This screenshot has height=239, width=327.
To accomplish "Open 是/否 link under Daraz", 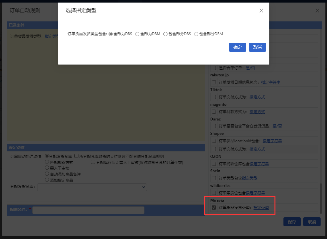I will tap(277, 126).
